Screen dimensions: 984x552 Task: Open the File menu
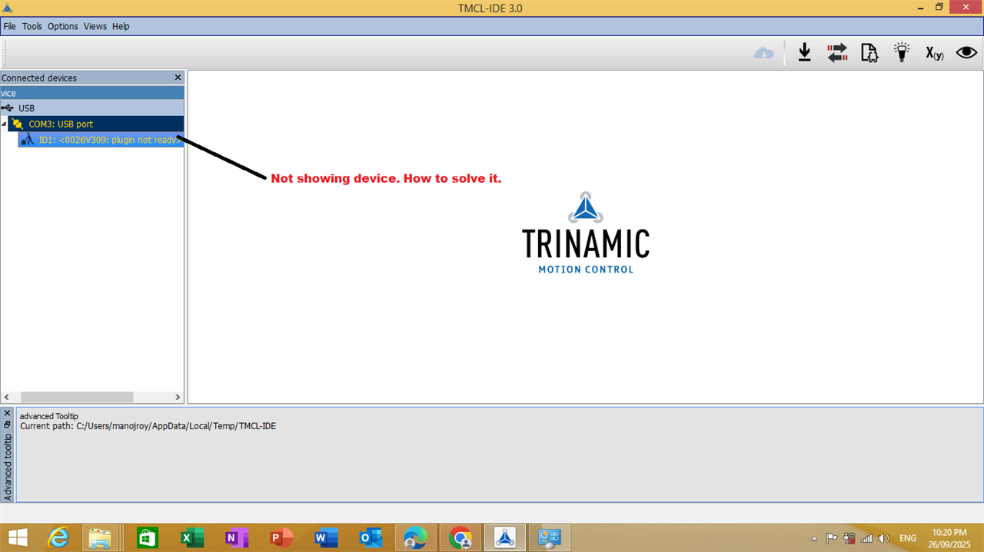click(9, 26)
